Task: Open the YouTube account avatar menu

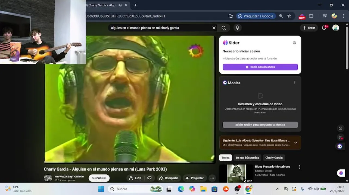Action: point(336,28)
